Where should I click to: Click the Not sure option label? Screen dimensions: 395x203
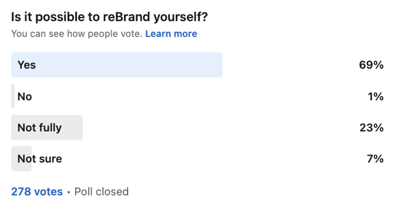tap(40, 159)
